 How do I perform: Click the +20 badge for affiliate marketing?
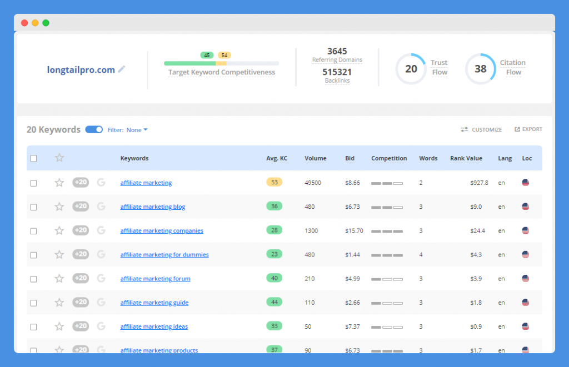(81, 182)
